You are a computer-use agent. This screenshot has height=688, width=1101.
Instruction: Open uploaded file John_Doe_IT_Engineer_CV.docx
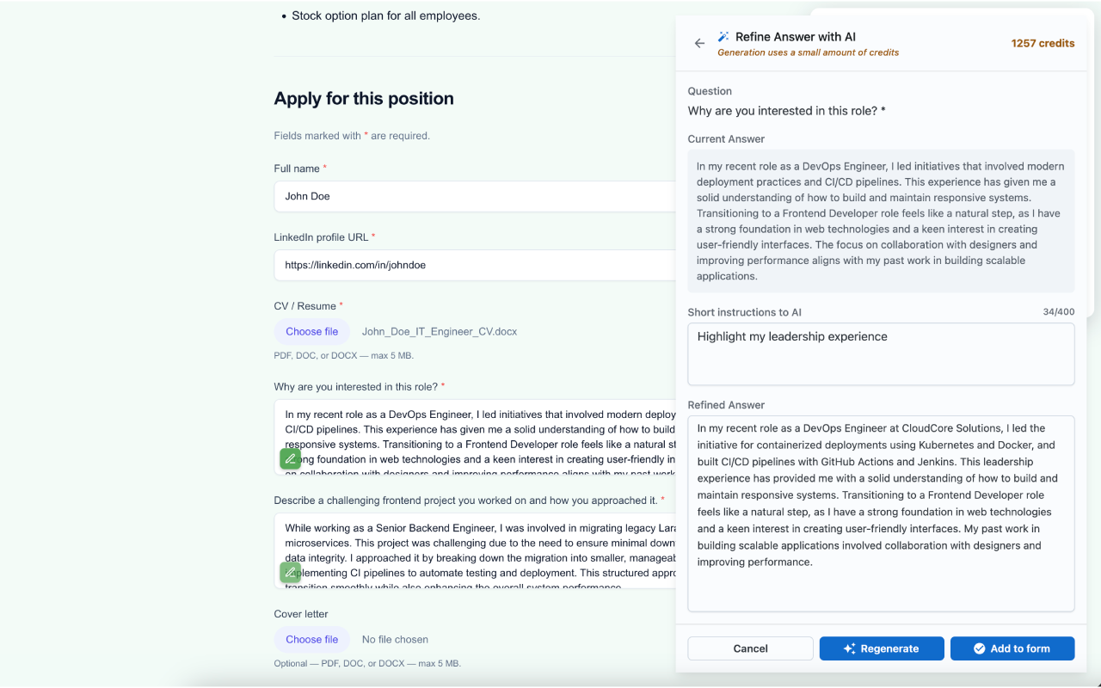point(439,331)
